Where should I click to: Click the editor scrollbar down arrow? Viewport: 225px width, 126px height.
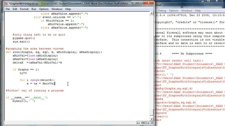[x=152, y=119]
